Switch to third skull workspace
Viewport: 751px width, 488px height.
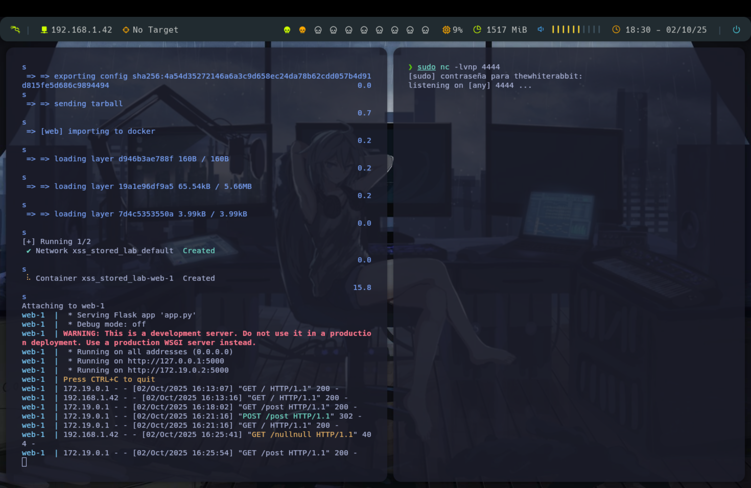[318, 30]
